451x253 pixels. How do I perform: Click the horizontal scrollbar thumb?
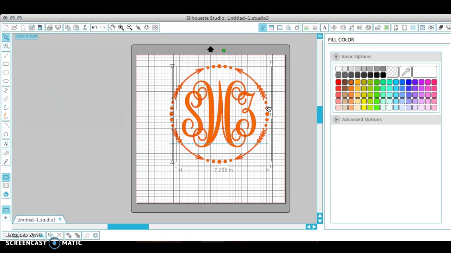coord(128,227)
